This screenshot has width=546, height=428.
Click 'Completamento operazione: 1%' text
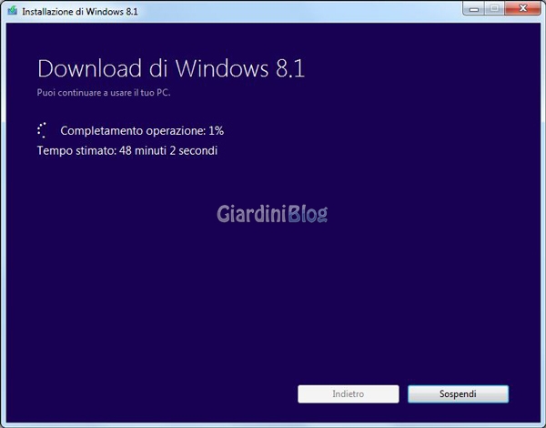[142, 131]
